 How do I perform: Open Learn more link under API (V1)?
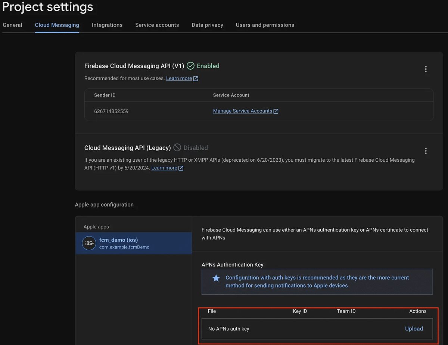pyautogui.click(x=179, y=78)
